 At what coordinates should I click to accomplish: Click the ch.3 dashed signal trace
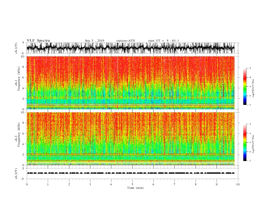pos(131,173)
